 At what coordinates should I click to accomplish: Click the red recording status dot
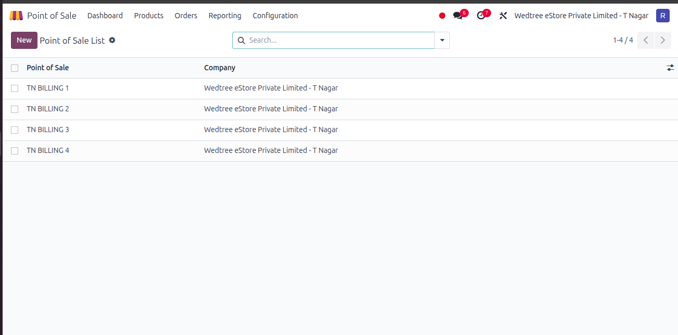[442, 16]
